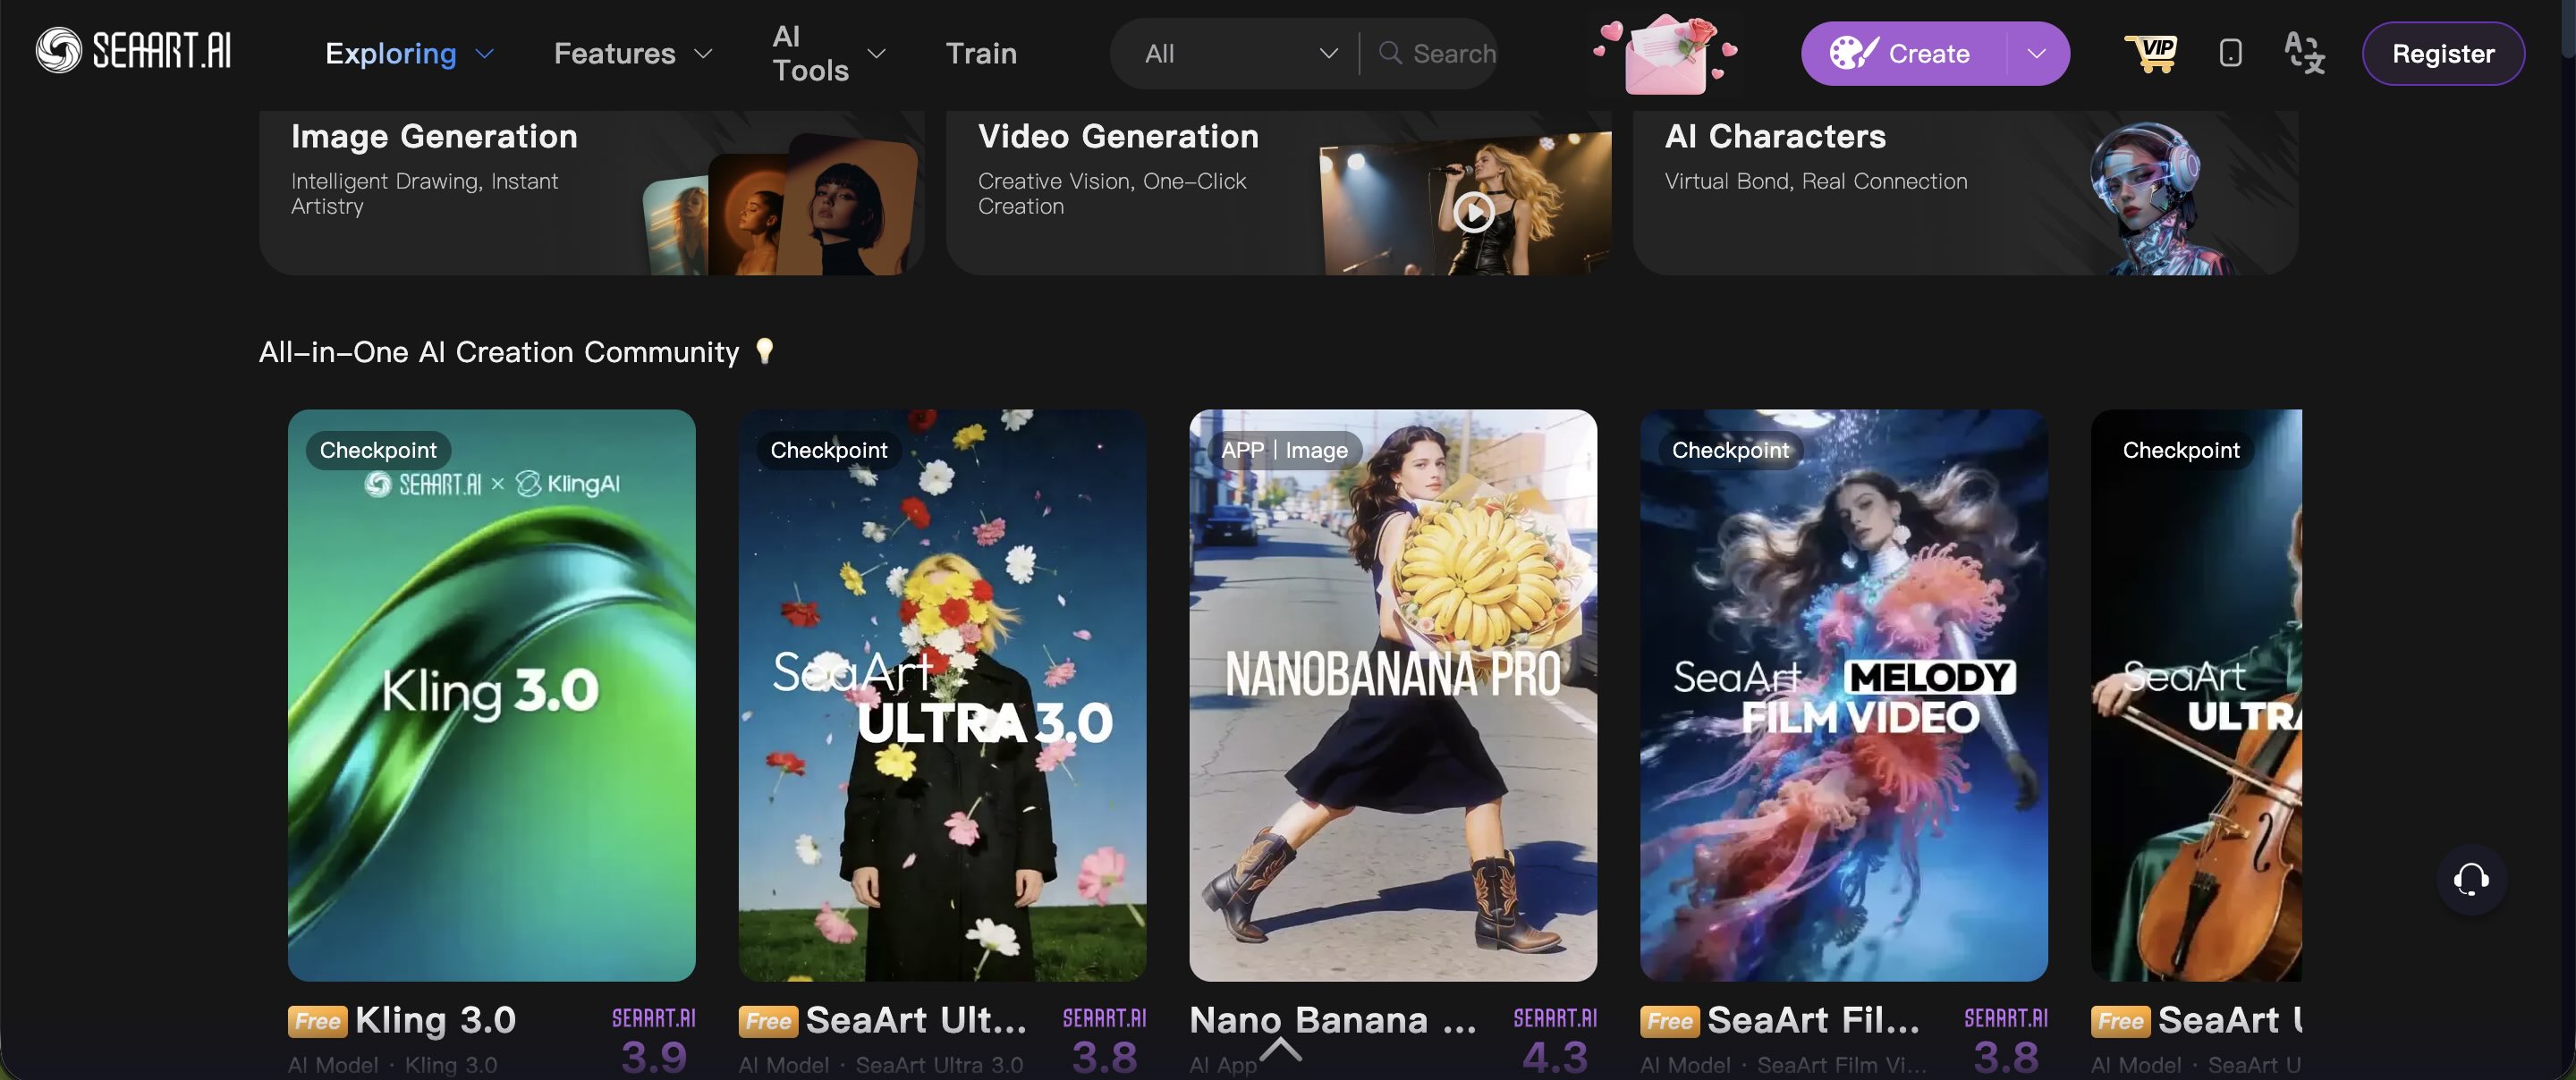Click the Register button

point(2443,53)
